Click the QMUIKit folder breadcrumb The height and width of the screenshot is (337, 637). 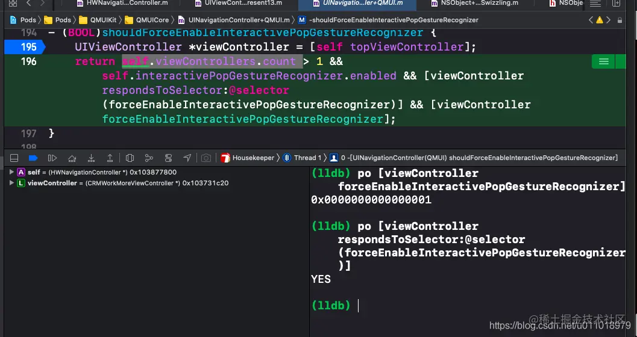pos(98,20)
